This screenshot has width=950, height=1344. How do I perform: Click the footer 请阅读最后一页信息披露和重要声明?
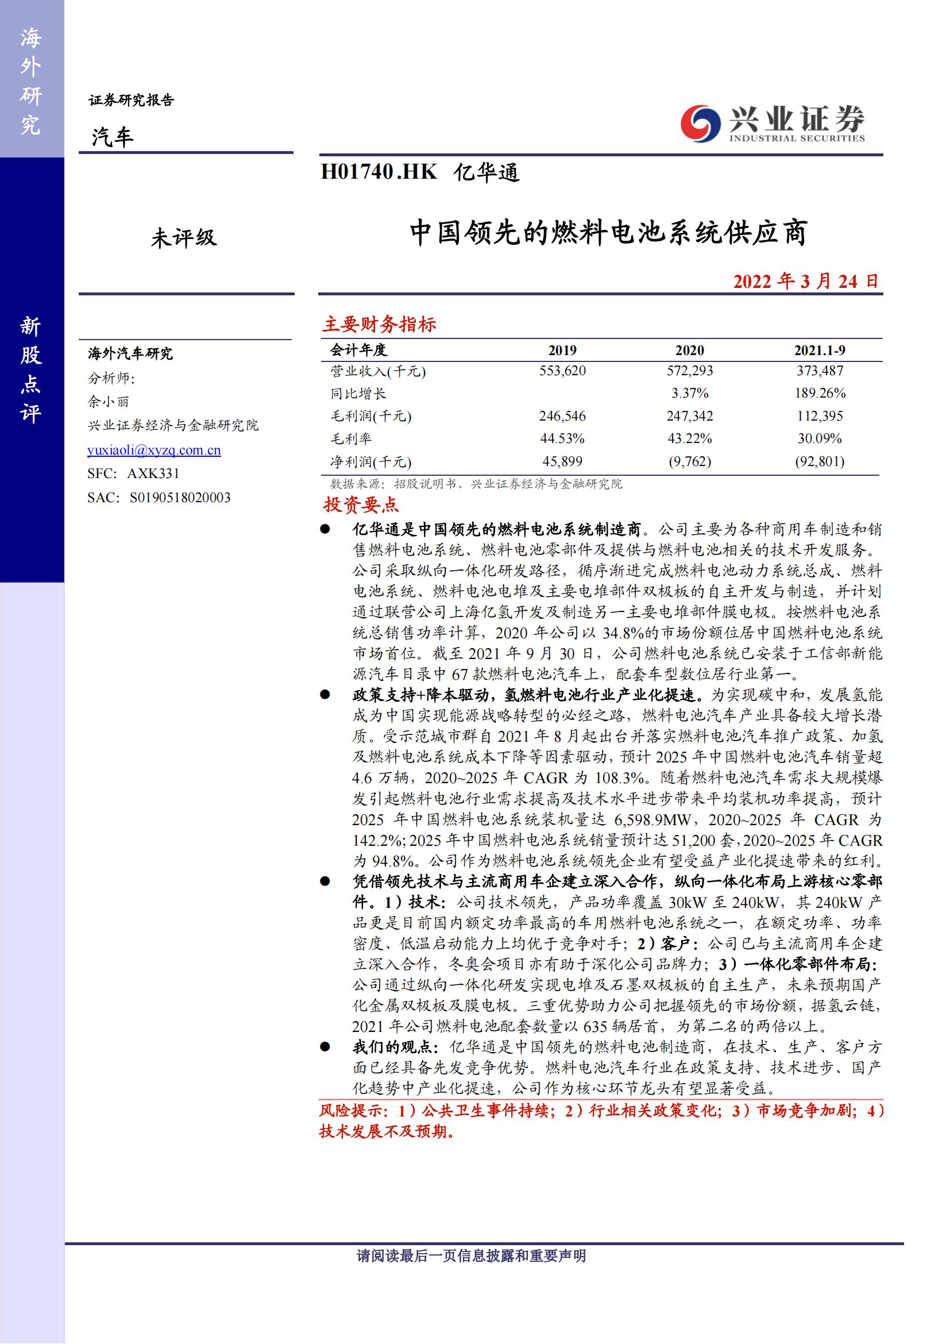point(472,1255)
